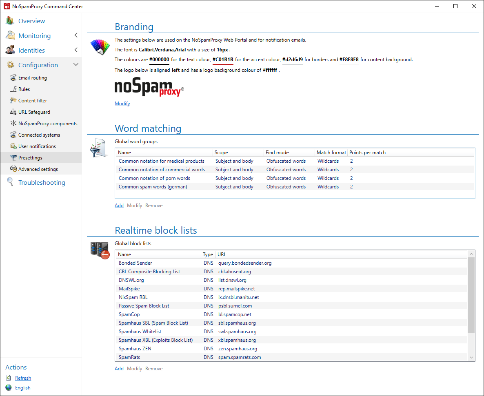Click the #000000 text colour value
Image resolution: width=484 pixels, height=396 pixels.
[x=159, y=60]
